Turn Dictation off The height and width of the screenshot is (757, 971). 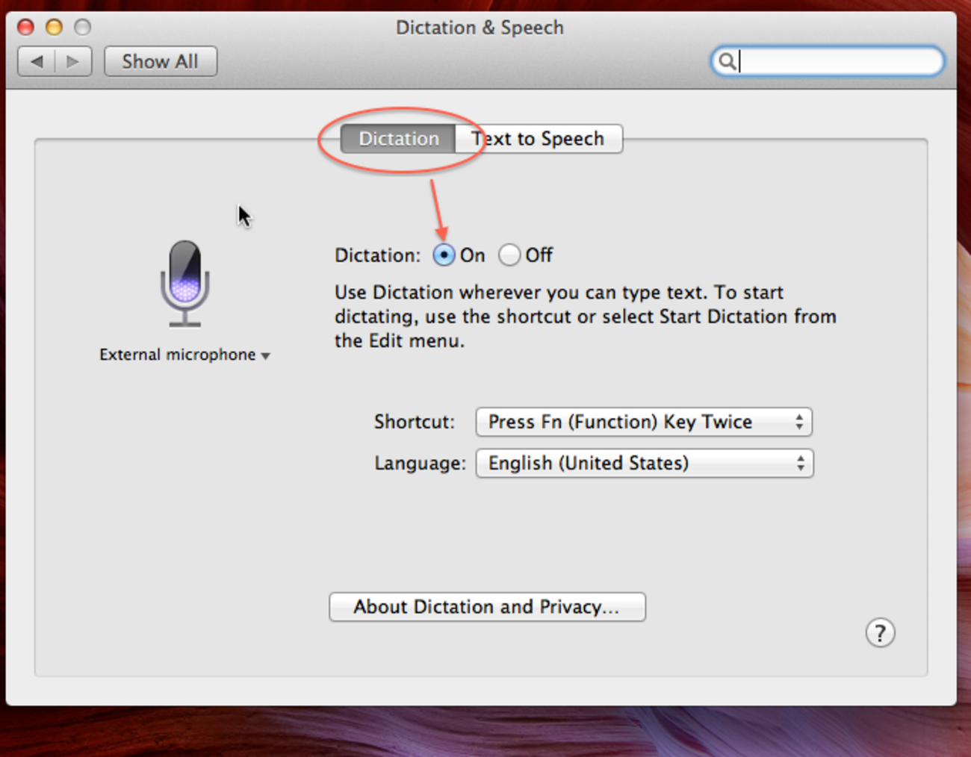pyautogui.click(x=509, y=255)
